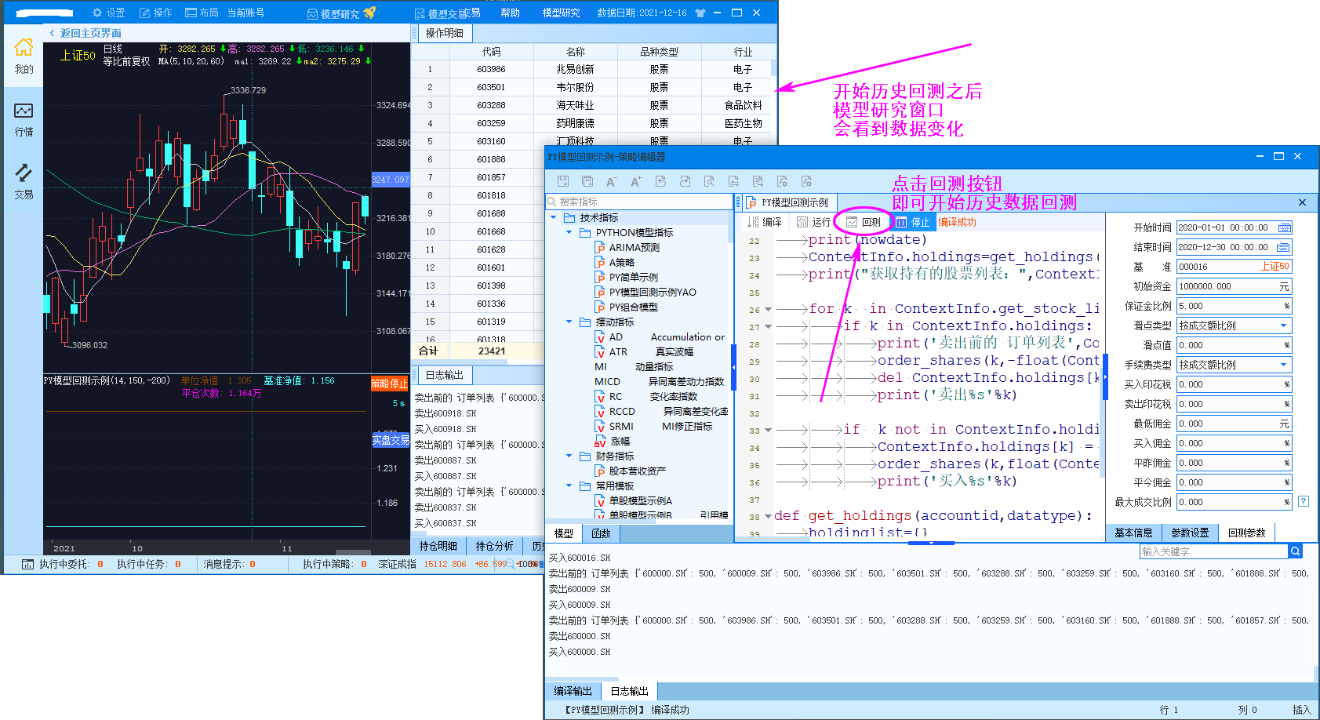Image resolution: width=1320 pixels, height=720 pixels.
Task: Open the 设置 menu in main window
Action: point(109,13)
